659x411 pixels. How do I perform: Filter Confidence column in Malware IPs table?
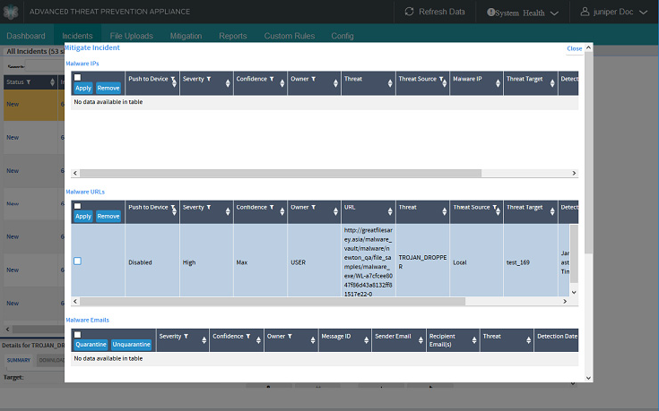pos(272,79)
